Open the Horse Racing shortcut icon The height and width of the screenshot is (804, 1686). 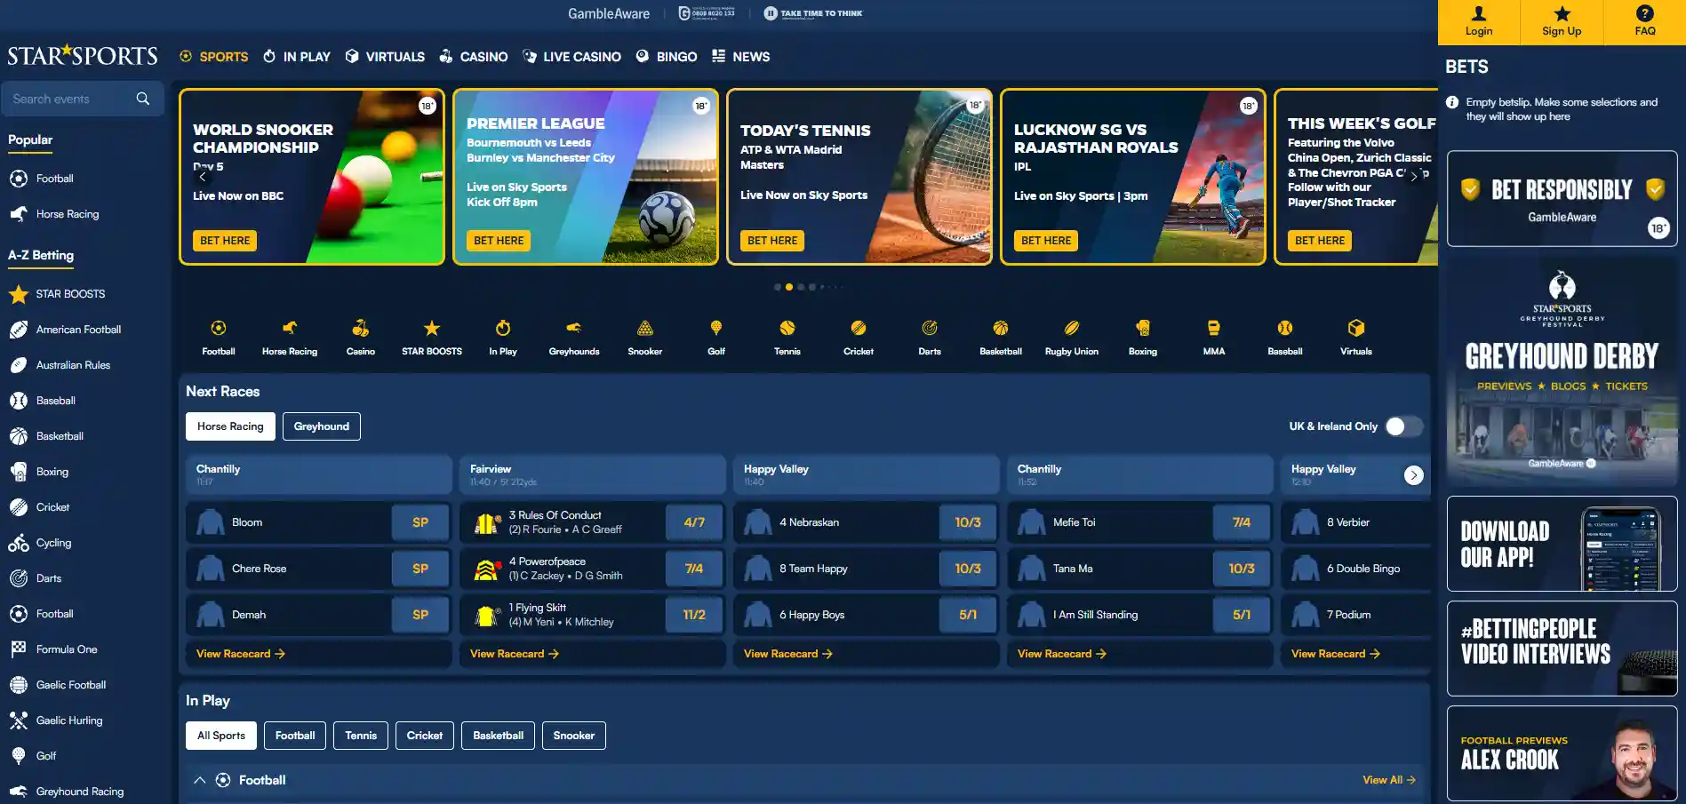coord(290,329)
